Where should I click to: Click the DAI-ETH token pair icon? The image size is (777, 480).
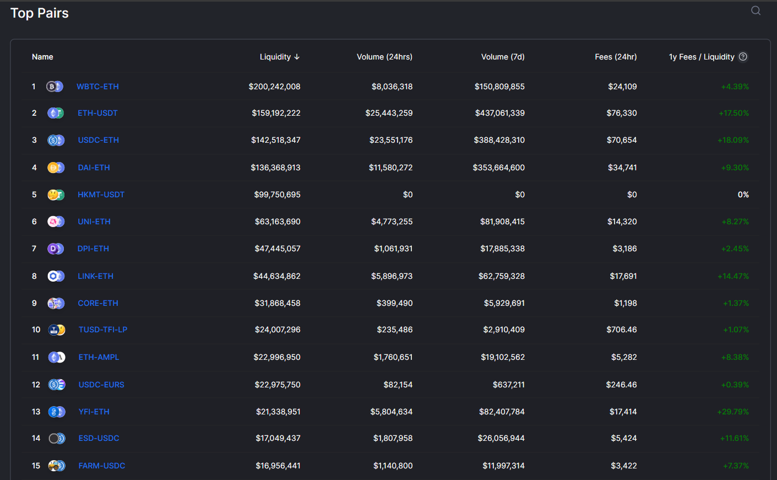click(x=56, y=168)
